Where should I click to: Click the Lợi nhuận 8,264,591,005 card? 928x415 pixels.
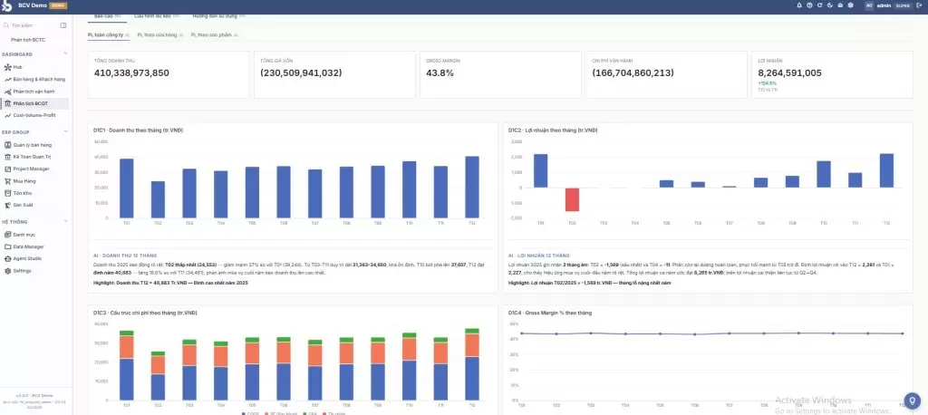coord(833,74)
